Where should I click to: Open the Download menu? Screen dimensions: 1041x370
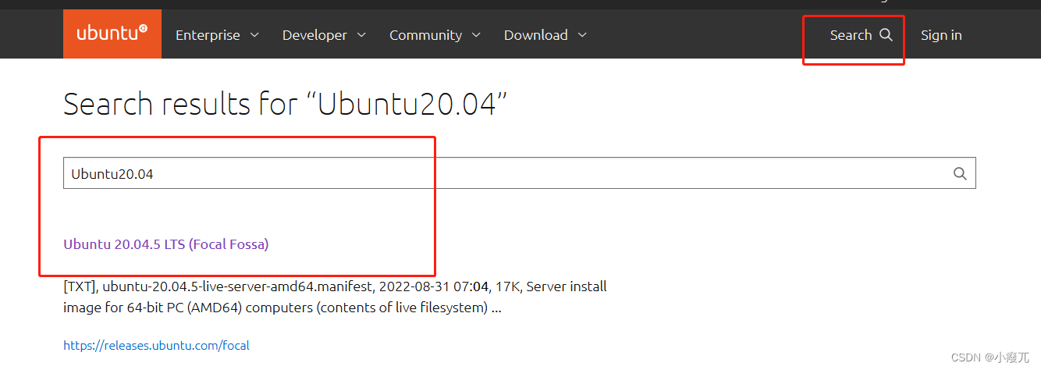pyautogui.click(x=545, y=35)
